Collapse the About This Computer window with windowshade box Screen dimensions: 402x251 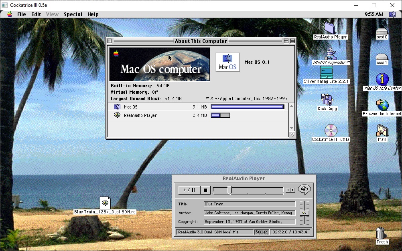coord(292,41)
